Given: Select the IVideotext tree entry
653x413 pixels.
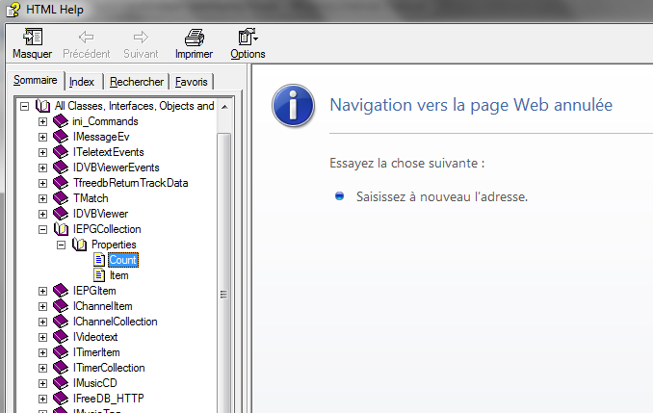Looking at the screenshot, I should (x=95, y=337).
